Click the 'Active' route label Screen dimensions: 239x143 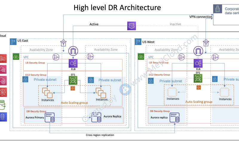(x=94, y=24)
